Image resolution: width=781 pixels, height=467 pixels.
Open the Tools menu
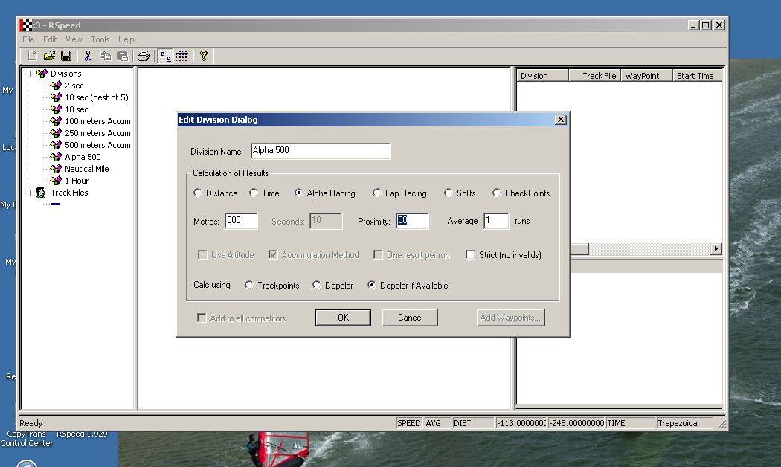(100, 39)
